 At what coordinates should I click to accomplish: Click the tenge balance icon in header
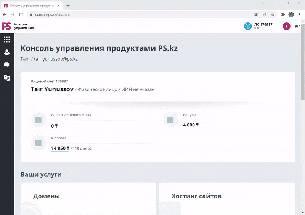(x=248, y=26)
